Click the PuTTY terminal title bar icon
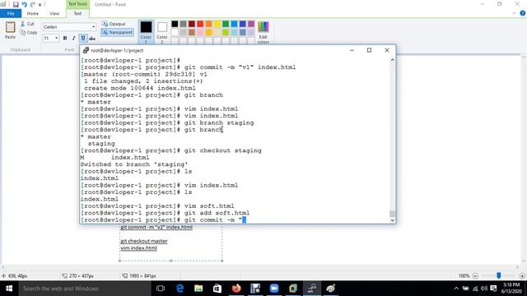 [x=86, y=50]
